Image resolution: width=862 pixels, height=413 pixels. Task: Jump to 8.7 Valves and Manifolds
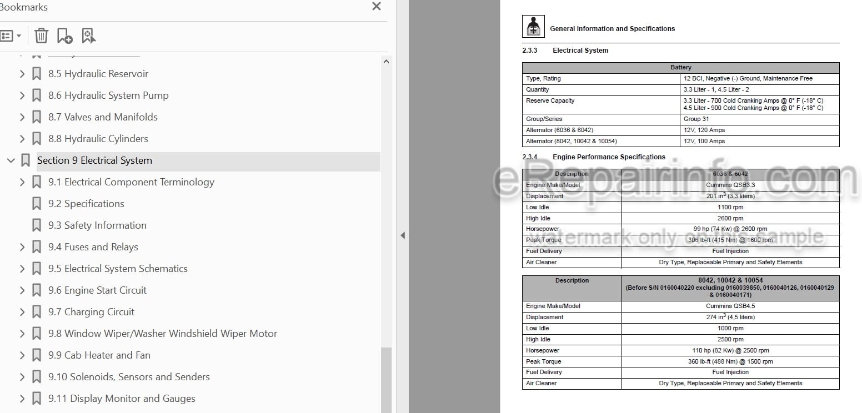(x=103, y=117)
